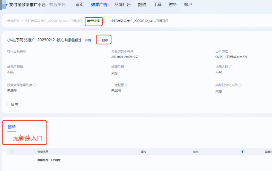Open the 账户 menu

(188, 5)
